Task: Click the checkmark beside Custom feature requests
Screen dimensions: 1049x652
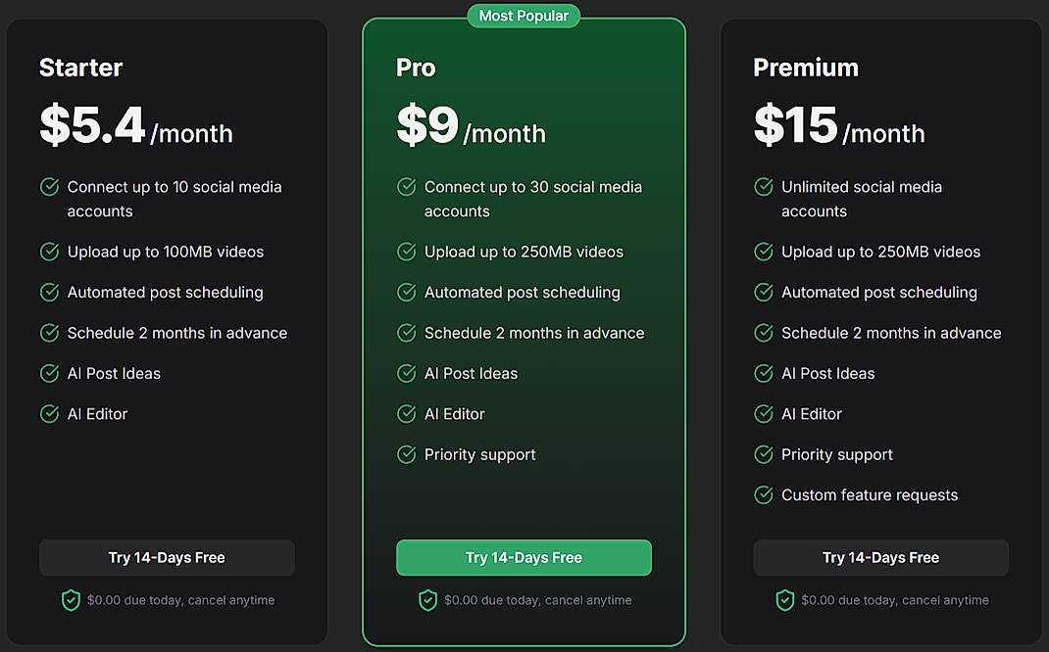Action: 763,495
